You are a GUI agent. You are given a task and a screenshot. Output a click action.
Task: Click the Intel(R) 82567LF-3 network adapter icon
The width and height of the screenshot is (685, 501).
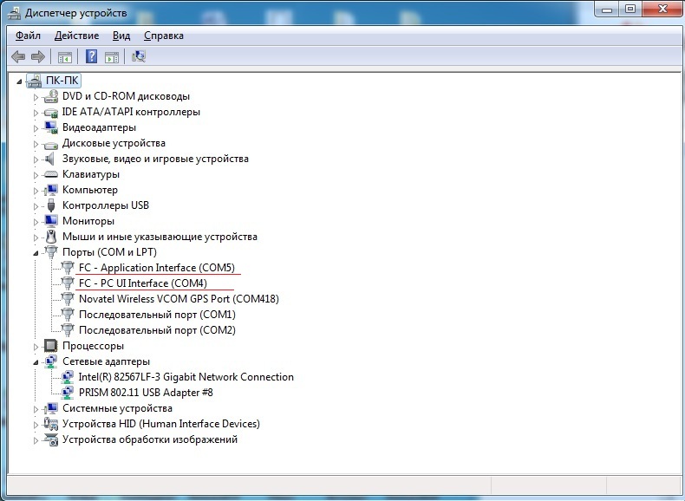click(x=68, y=377)
